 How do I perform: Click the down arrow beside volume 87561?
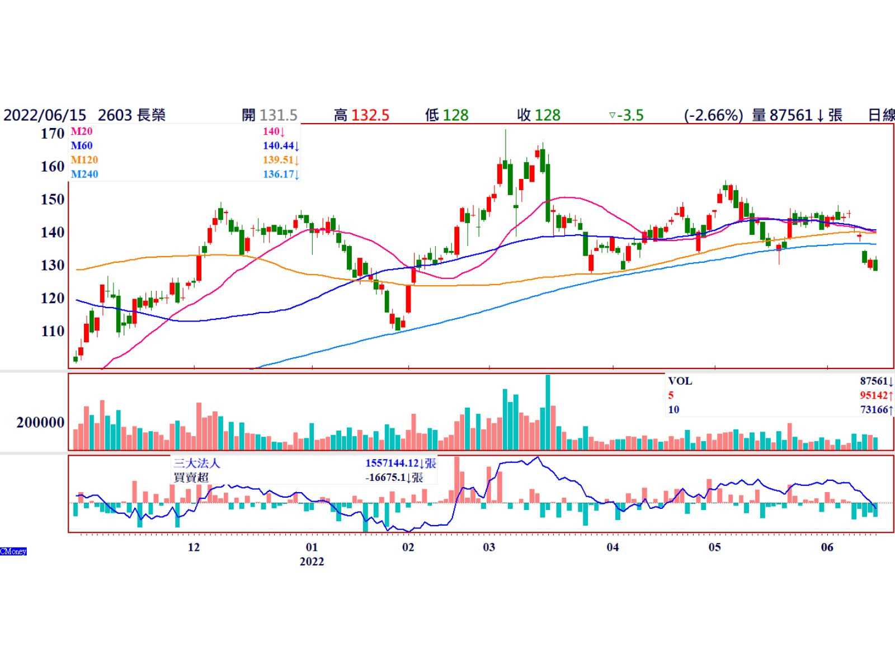click(x=820, y=116)
